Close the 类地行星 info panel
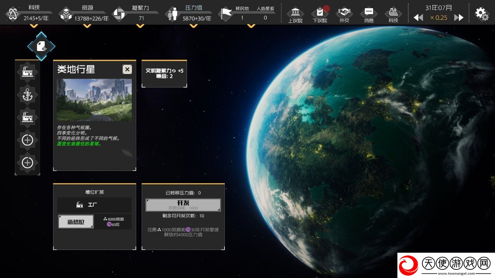This screenshot has height=278, width=495. pyautogui.click(x=127, y=69)
